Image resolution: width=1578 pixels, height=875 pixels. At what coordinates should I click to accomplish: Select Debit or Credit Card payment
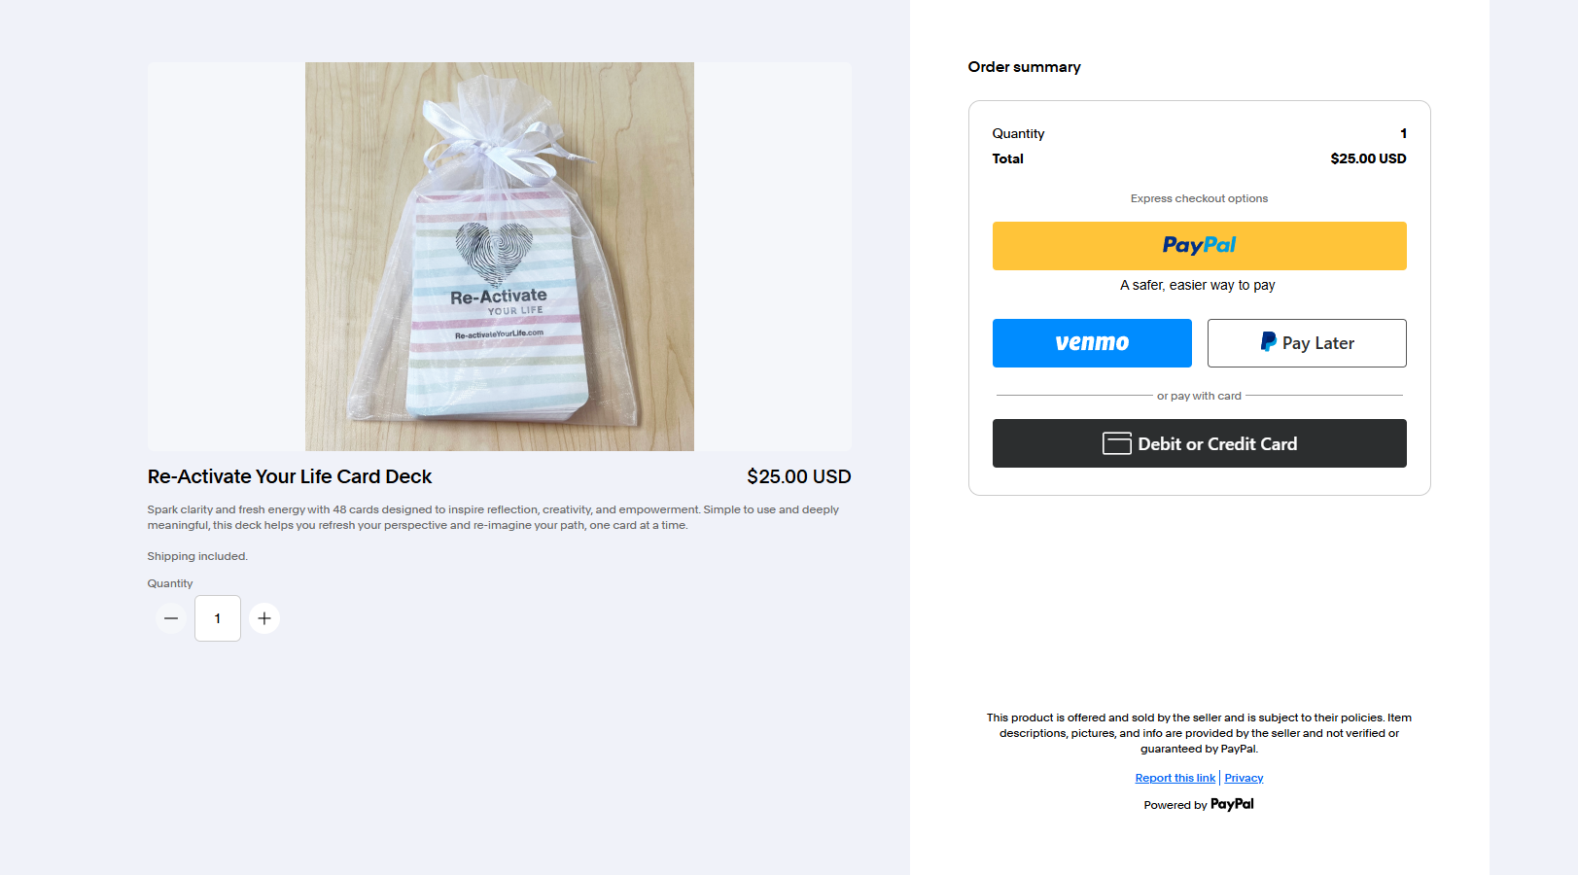pos(1199,443)
